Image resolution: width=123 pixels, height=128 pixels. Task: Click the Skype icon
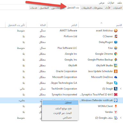pyautogui.click(x=116, y=83)
